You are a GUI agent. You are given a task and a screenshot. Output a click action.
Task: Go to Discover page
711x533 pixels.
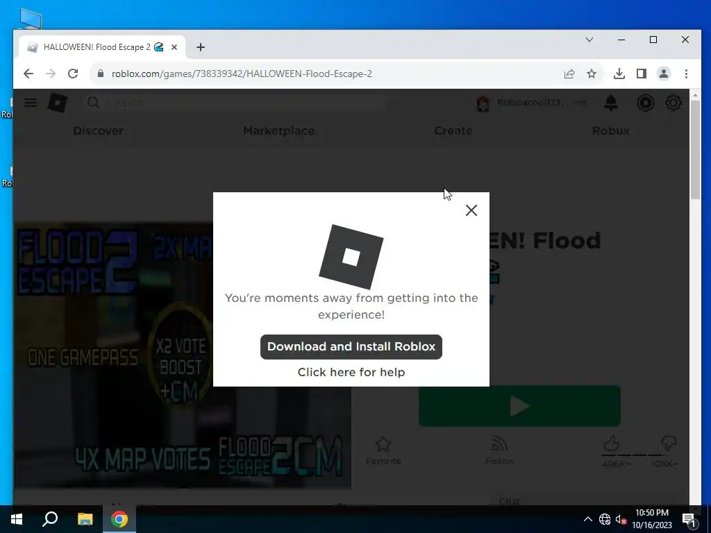point(99,130)
